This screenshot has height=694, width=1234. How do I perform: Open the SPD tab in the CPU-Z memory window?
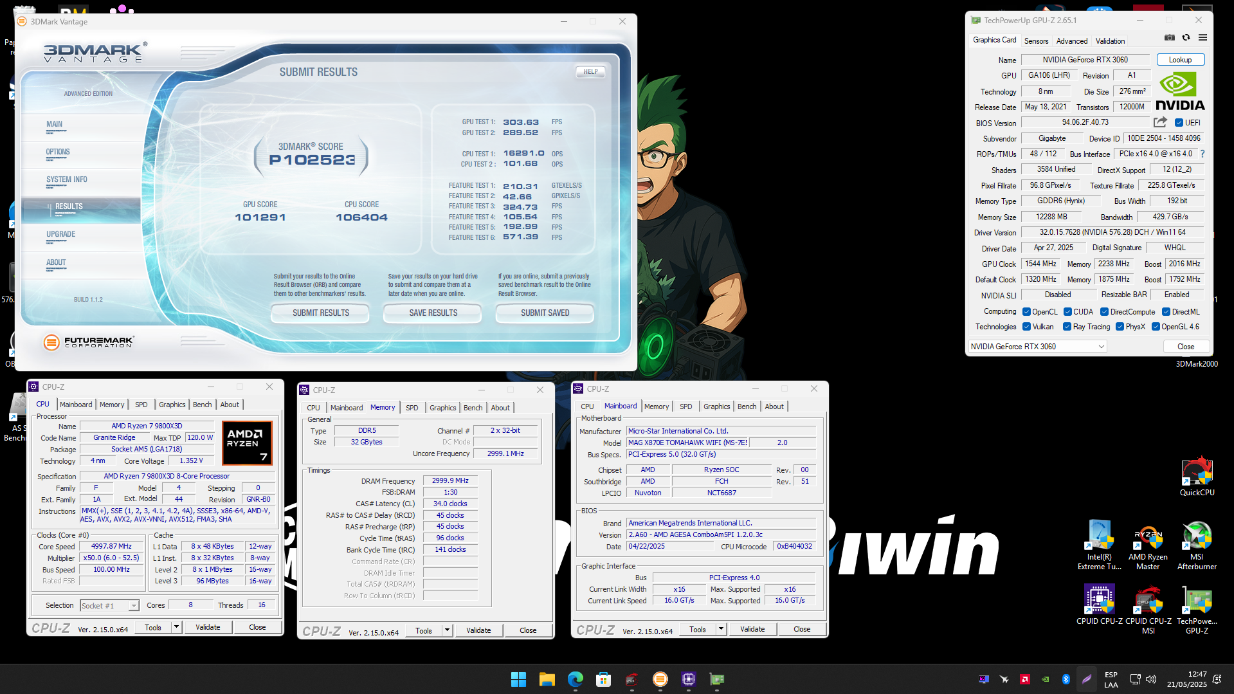[x=412, y=408]
